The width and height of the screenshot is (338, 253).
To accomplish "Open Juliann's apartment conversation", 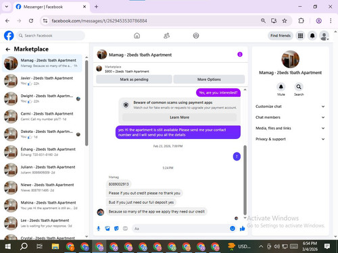I will coord(42,169).
